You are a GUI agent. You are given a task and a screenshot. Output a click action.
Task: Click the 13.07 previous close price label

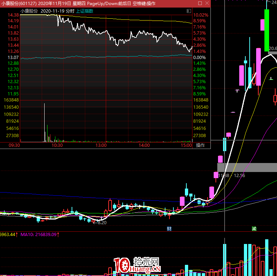(13, 58)
